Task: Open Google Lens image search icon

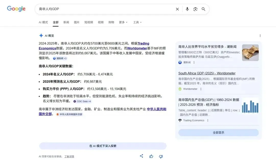Action: [195, 9]
